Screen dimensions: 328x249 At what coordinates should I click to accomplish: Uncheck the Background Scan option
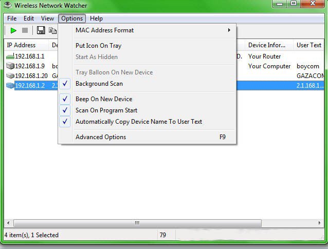pos(99,84)
